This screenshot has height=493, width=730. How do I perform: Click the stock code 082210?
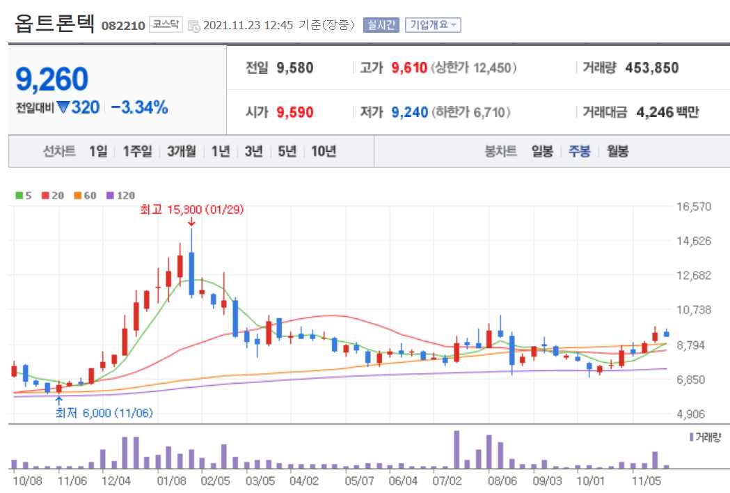[123, 26]
